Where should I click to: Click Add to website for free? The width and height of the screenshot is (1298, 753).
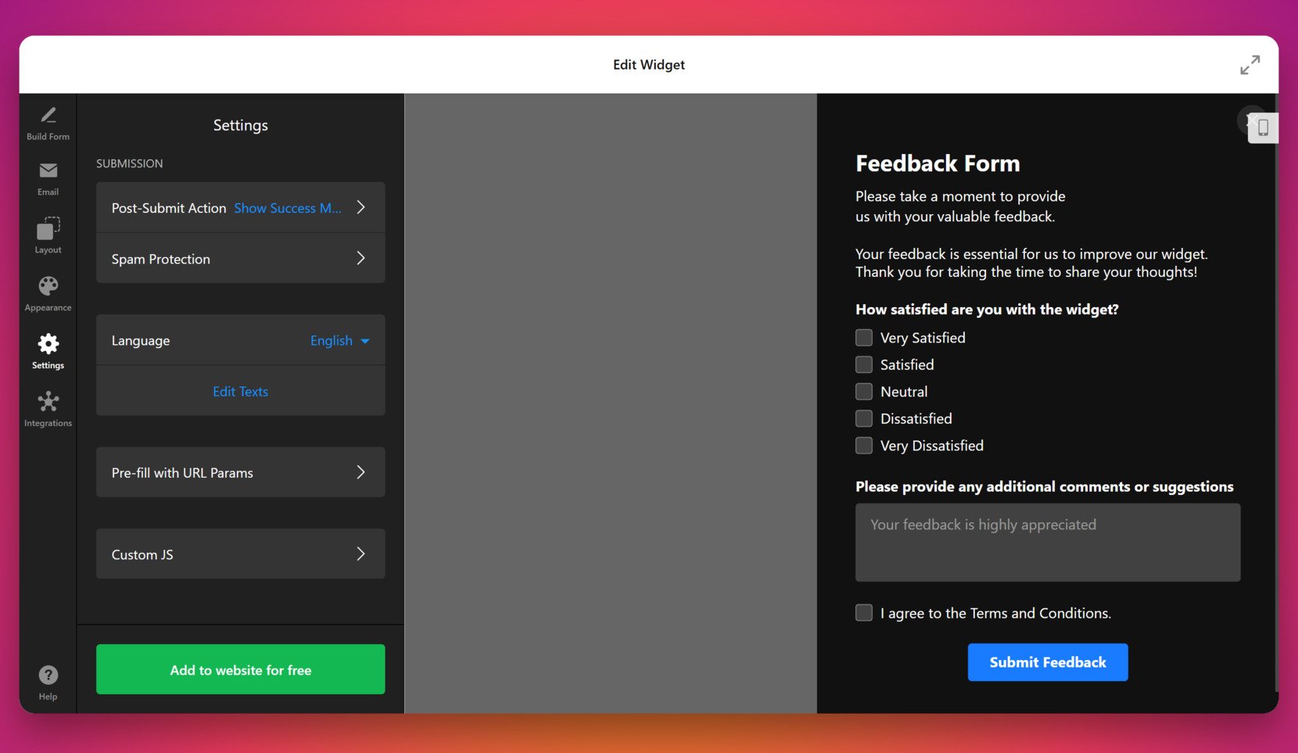[x=240, y=669]
